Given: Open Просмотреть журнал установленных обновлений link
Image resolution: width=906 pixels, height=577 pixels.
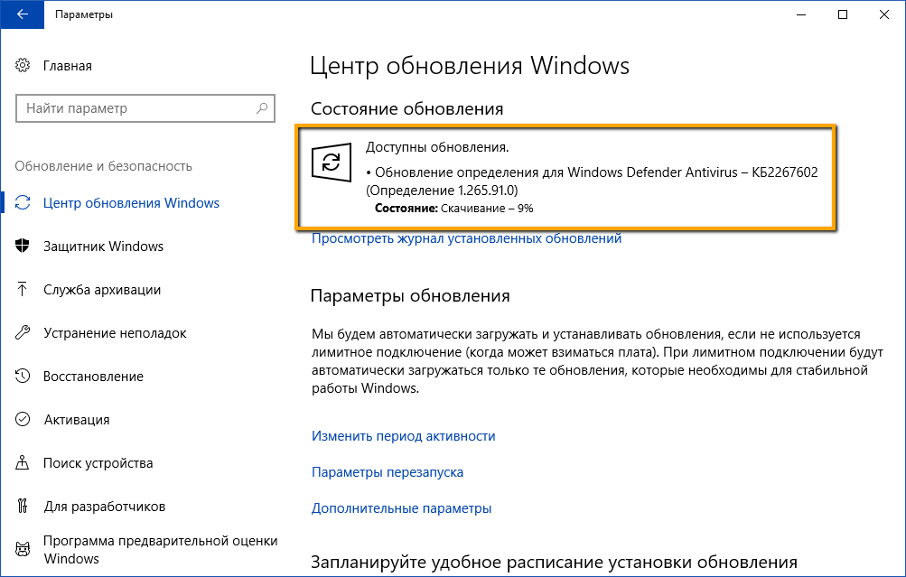Looking at the screenshot, I should click(466, 237).
